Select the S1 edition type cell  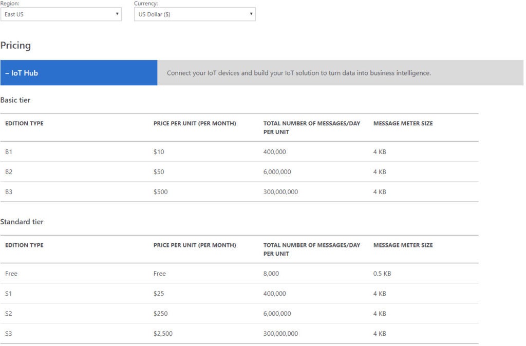tap(9, 294)
